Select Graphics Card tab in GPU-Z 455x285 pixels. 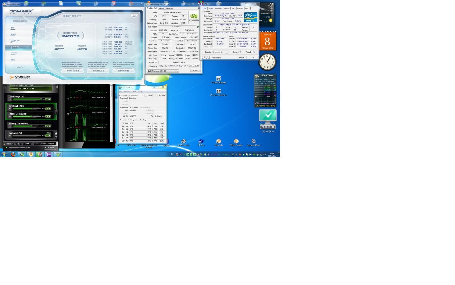[x=152, y=8]
